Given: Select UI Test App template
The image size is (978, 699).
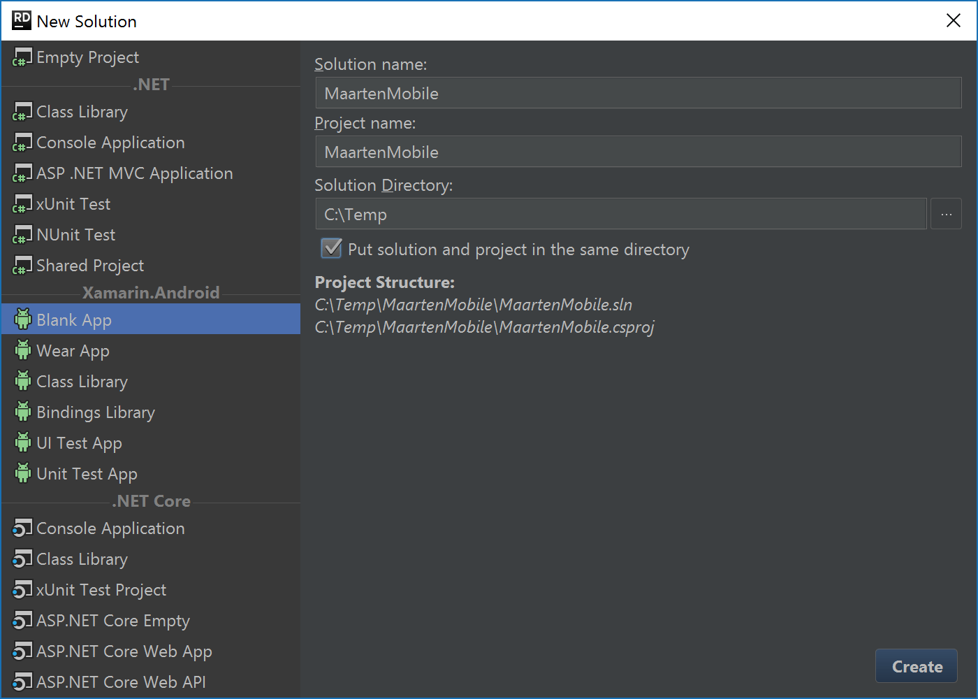Looking at the screenshot, I should pyautogui.click(x=151, y=442).
